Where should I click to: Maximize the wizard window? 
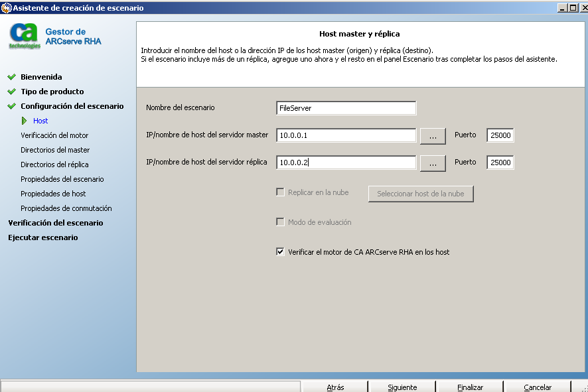(573, 7)
